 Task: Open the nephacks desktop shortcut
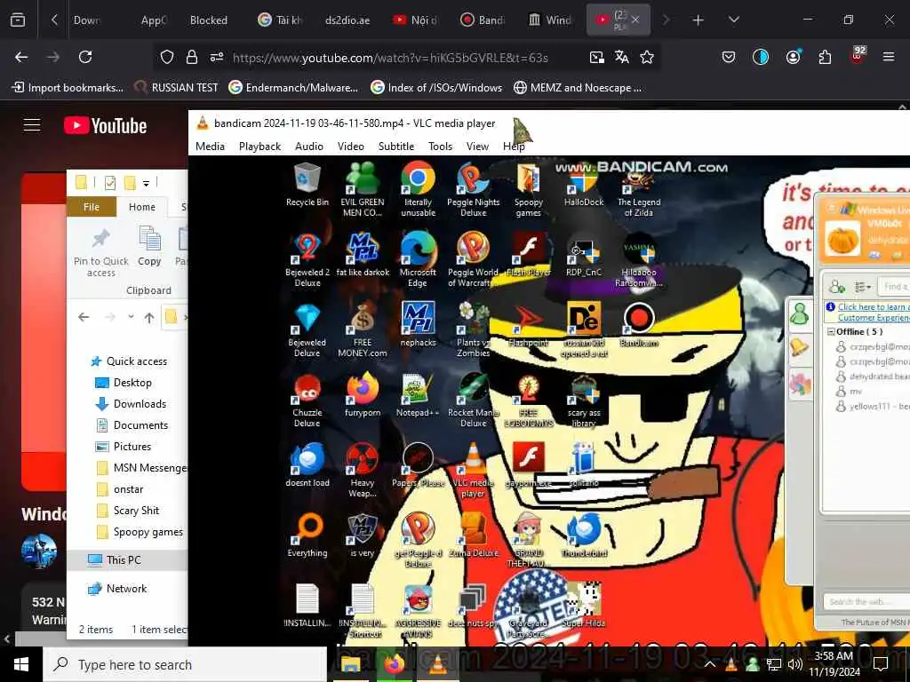point(418,325)
